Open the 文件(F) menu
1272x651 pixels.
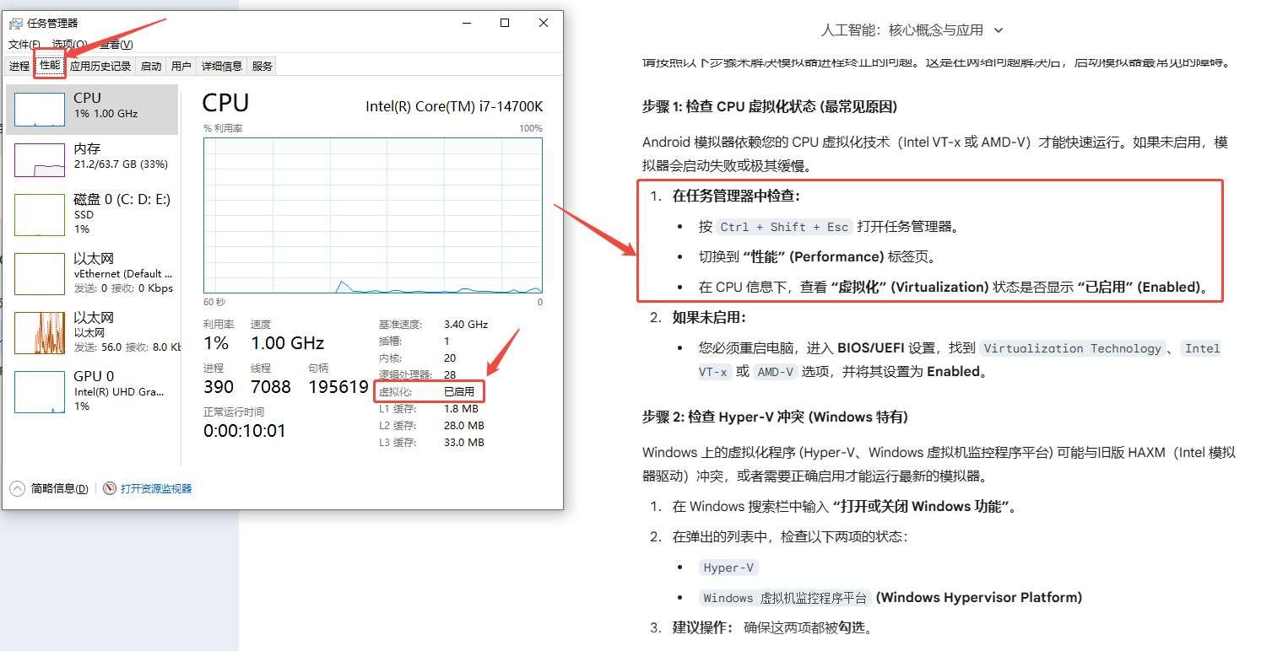point(24,44)
